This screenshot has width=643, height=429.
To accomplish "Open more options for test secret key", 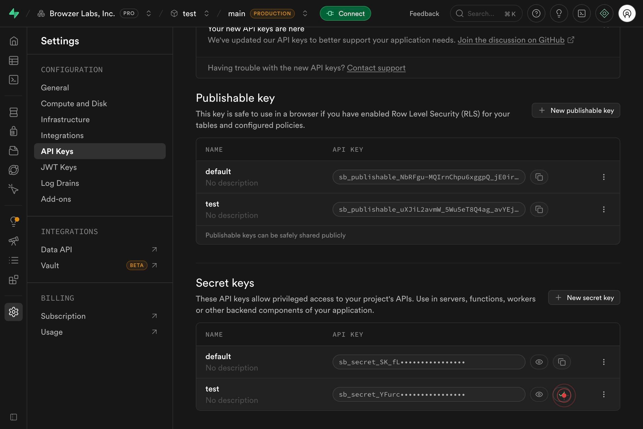I will [x=604, y=394].
